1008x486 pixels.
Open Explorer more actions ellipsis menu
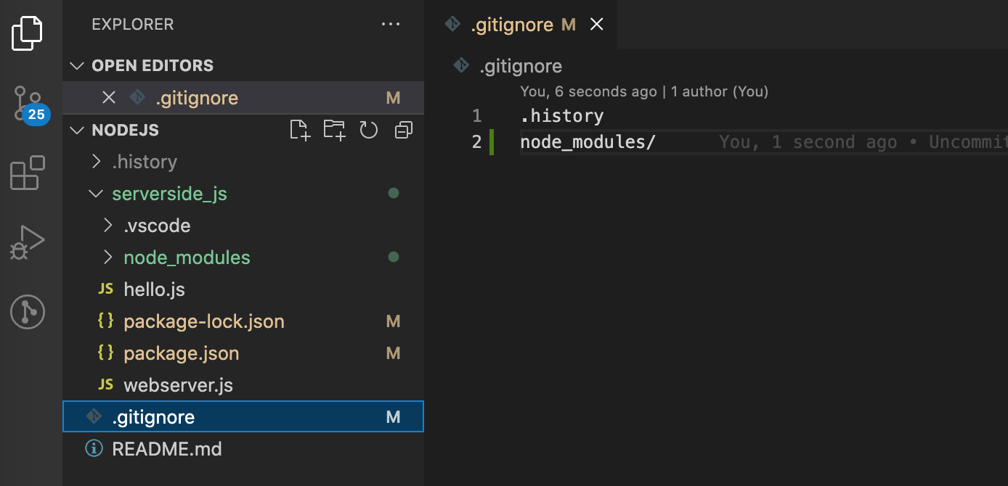click(391, 25)
